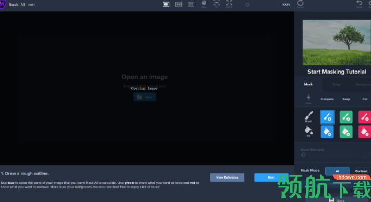Viewport: 371px width, 202px height.
Task: Click the small circle indicator in toolbar
Action: click(x=247, y=5)
